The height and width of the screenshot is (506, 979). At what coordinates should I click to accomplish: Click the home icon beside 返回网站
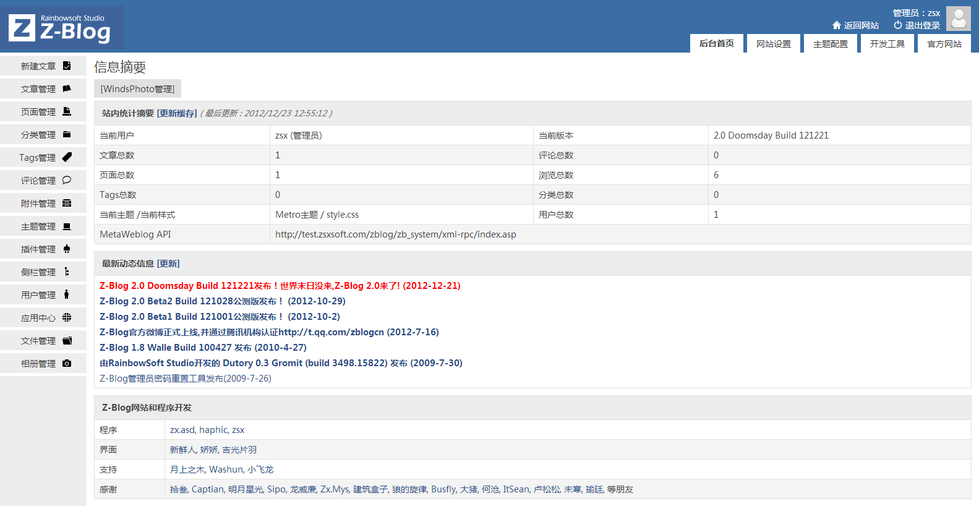point(837,25)
